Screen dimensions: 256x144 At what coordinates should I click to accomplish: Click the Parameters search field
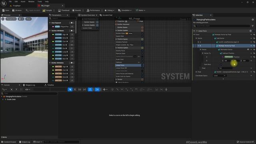(x=63, y=18)
